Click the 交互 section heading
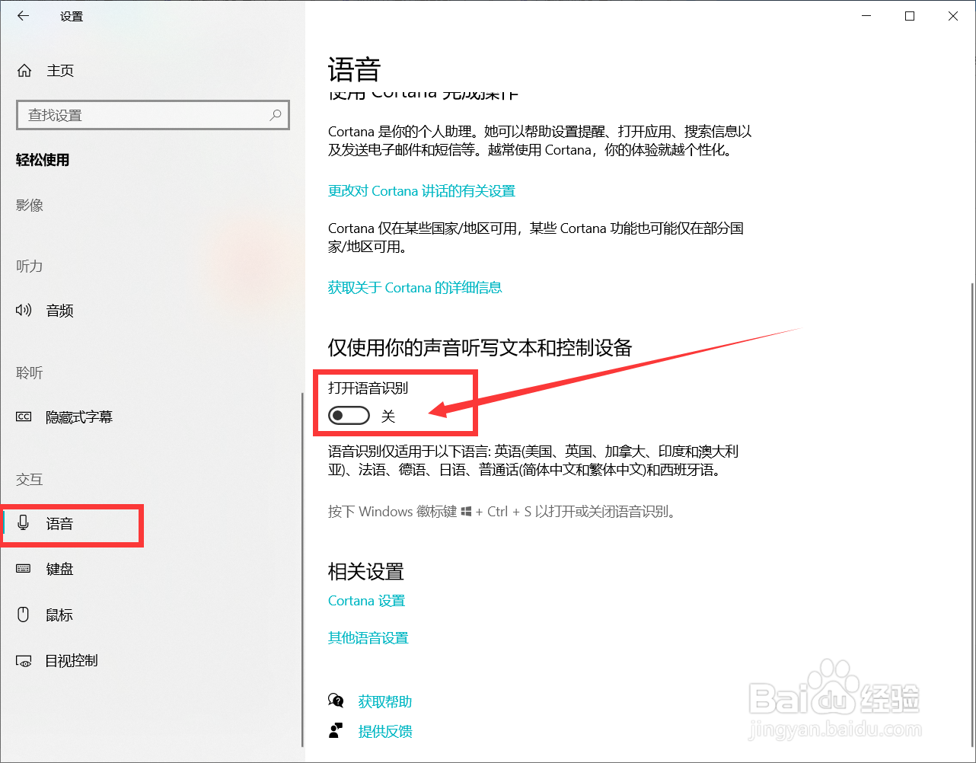Screen dimensions: 976x763 tap(30, 480)
